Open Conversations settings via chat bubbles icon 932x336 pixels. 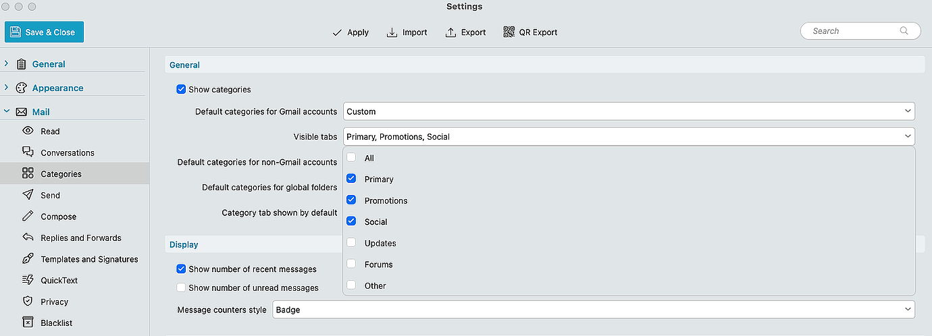28,152
